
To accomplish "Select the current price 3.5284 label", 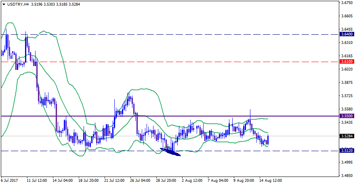I will tap(347, 136).
